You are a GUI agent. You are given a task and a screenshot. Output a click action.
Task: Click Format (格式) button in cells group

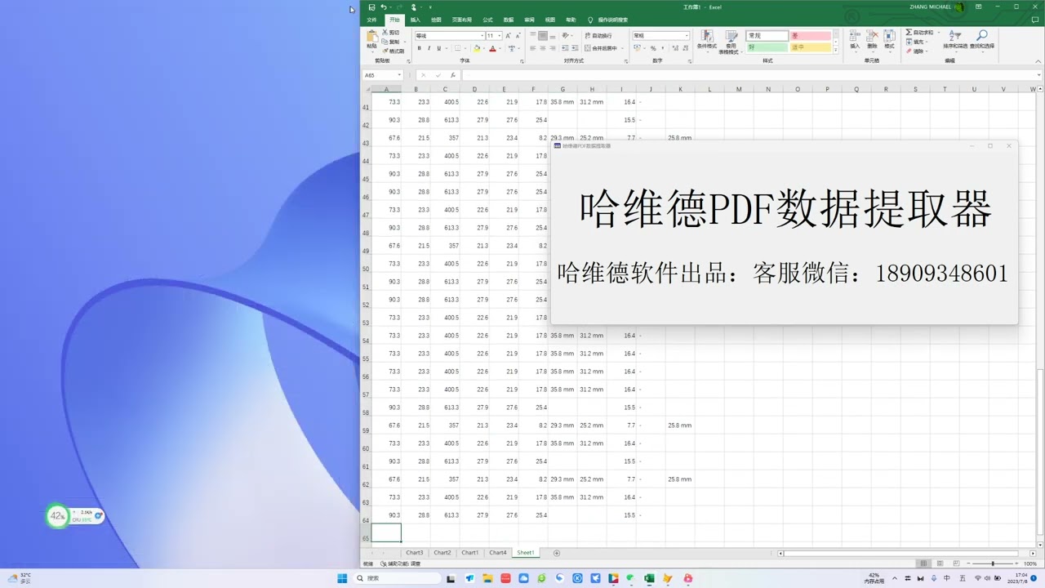tap(889, 41)
